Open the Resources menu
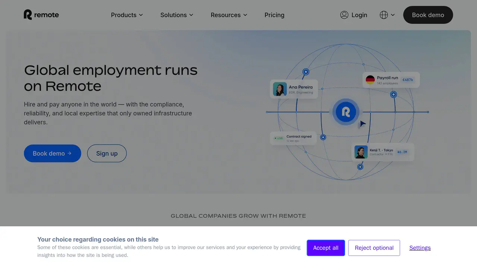 point(229,15)
